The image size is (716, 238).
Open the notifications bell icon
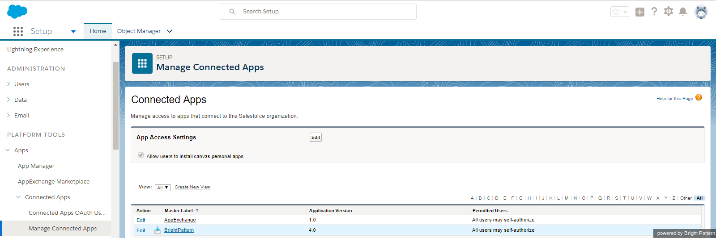pos(683,12)
